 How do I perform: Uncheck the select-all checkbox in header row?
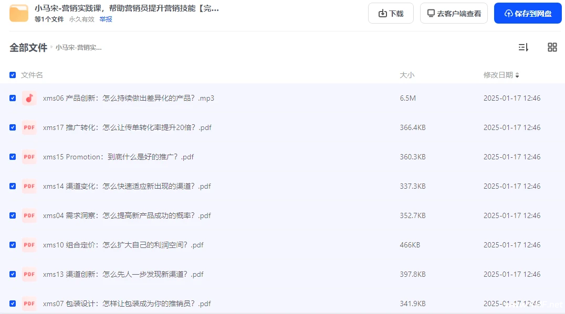tap(12, 75)
